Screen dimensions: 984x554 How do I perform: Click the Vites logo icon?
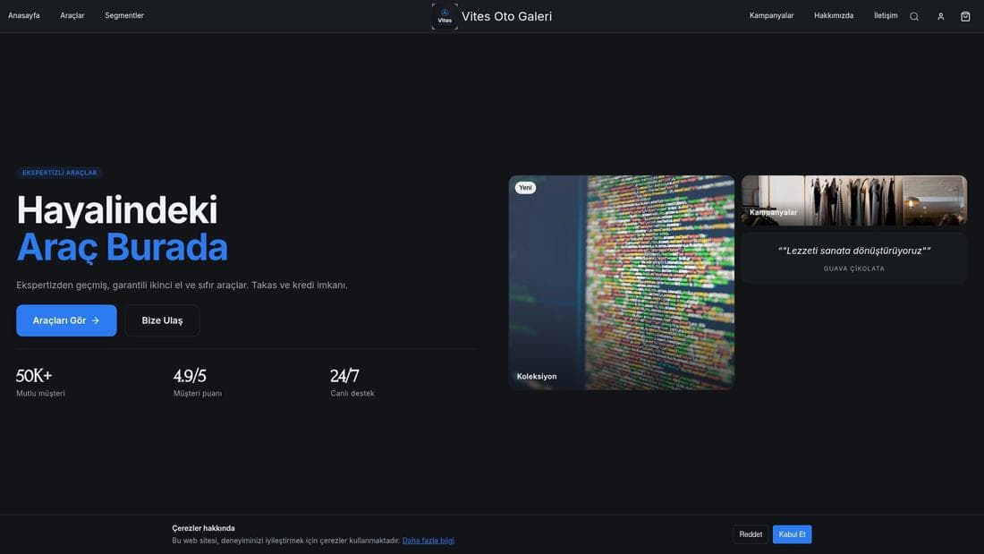tap(445, 16)
